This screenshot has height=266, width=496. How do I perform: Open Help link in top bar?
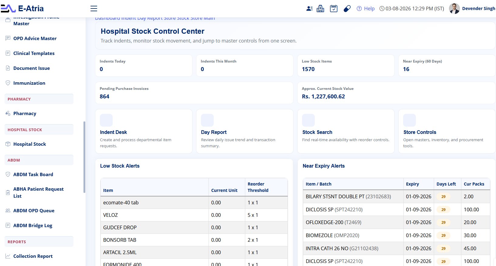365,9
